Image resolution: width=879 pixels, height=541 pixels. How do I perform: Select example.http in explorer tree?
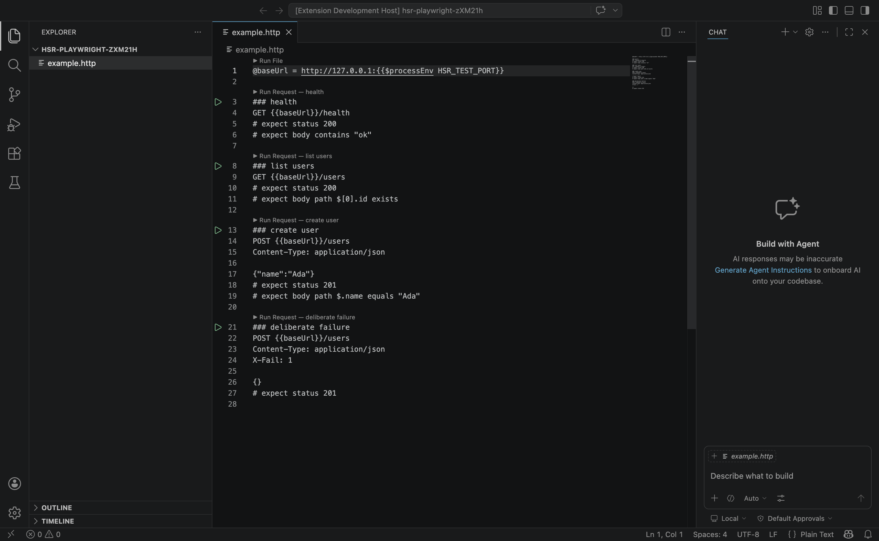click(x=121, y=63)
